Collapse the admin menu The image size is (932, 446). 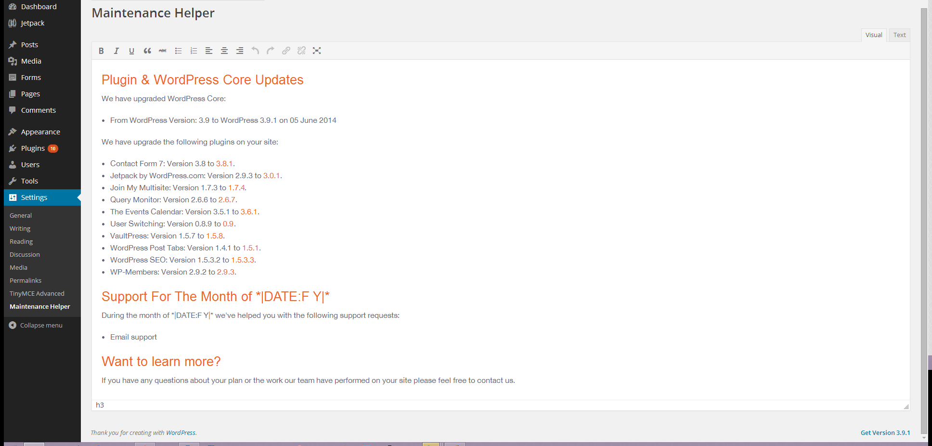pos(36,326)
